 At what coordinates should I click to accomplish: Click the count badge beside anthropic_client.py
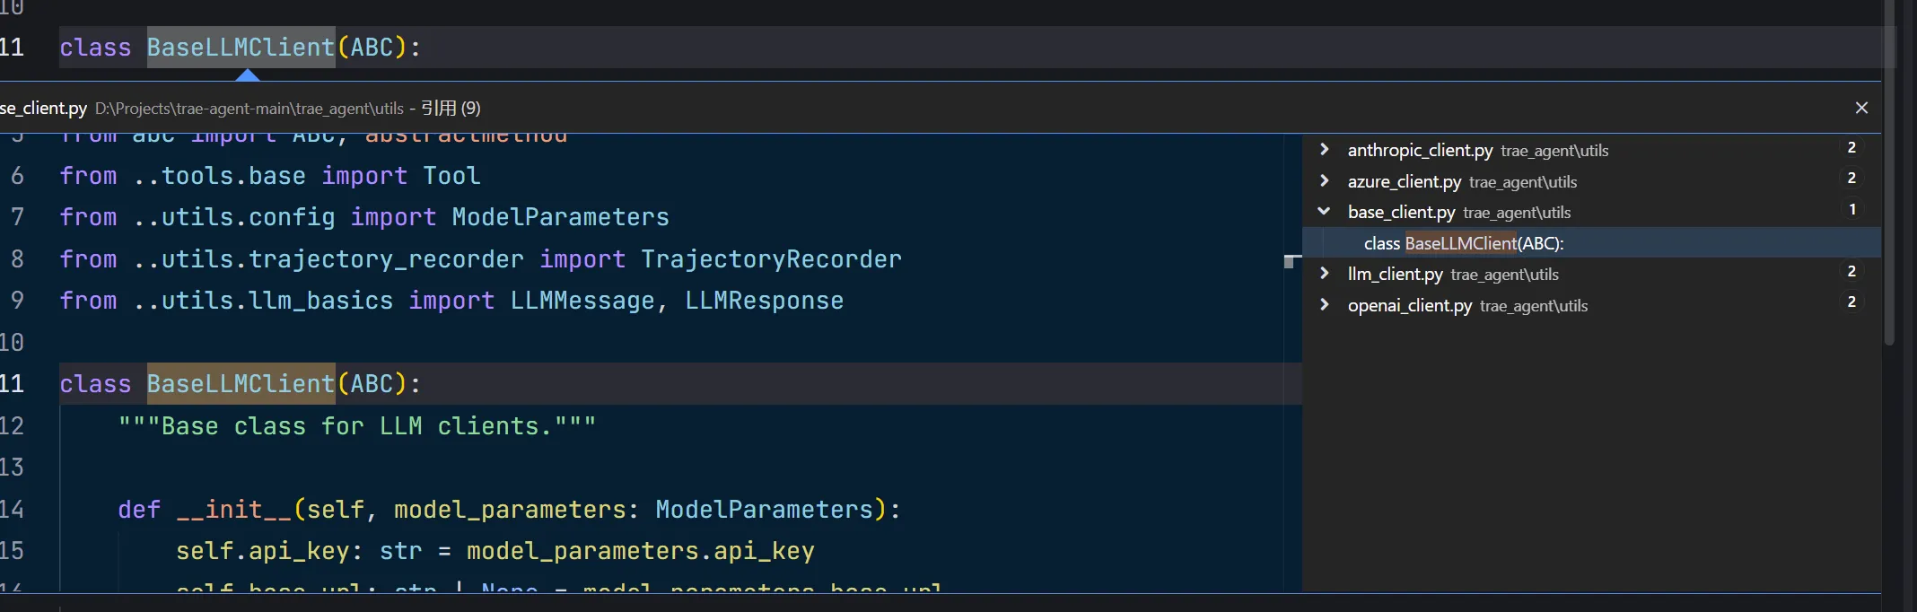[1851, 148]
